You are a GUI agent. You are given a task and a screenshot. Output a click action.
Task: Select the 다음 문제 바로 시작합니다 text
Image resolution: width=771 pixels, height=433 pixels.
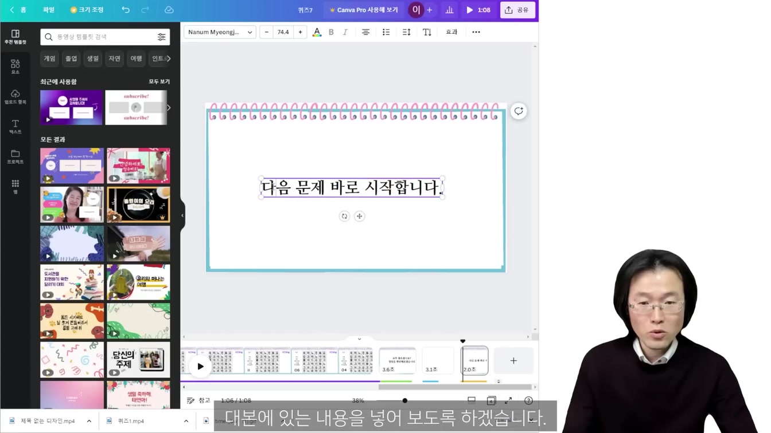(x=352, y=187)
